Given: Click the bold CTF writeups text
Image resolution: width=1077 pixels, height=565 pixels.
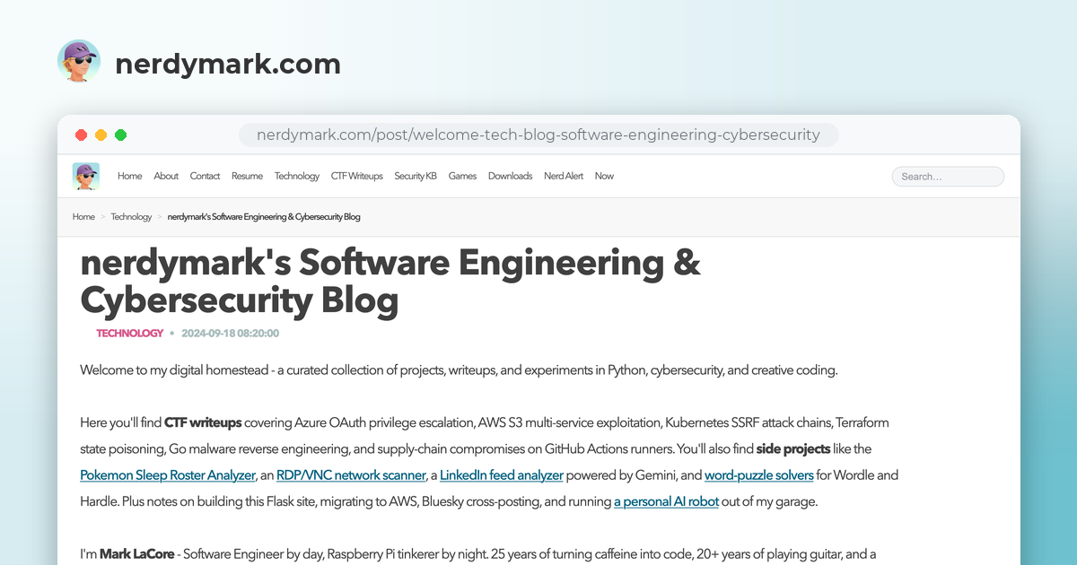Looking at the screenshot, I should [x=203, y=422].
